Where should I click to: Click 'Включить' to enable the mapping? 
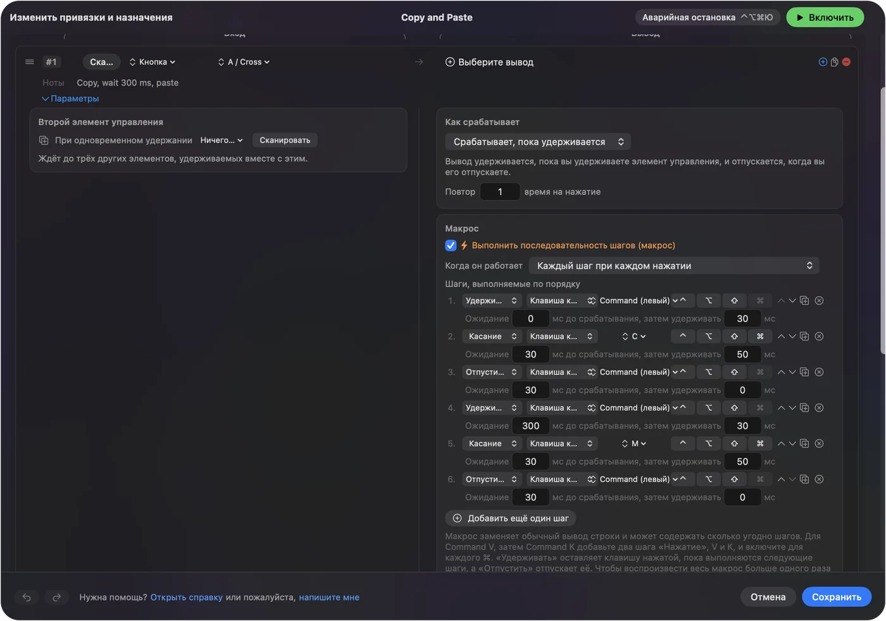[x=825, y=18]
